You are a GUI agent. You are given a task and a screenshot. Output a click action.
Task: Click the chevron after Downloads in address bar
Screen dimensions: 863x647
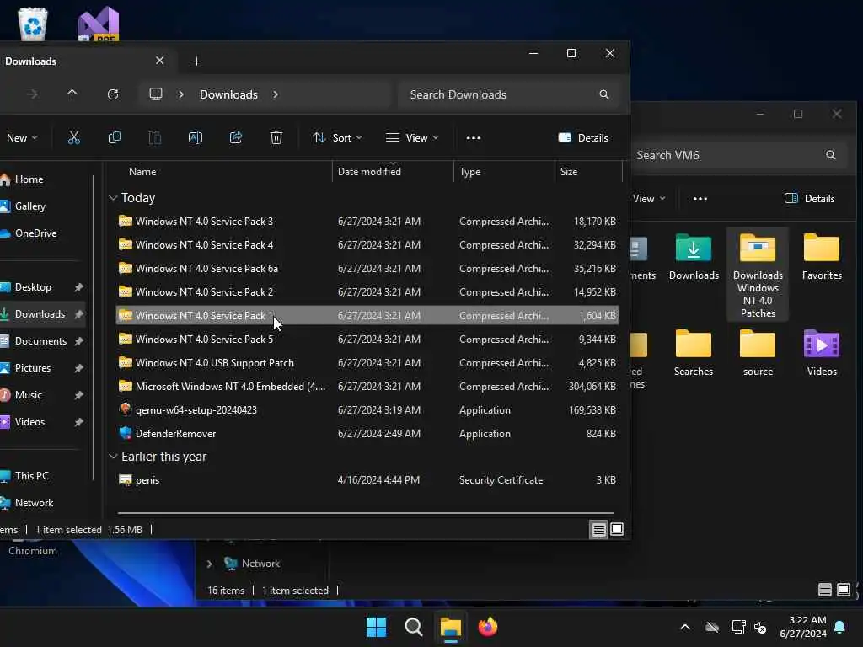coord(276,94)
